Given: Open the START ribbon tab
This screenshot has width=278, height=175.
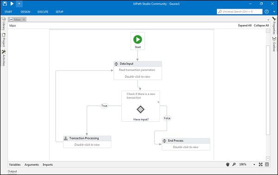Looking at the screenshot, I should [8, 12].
